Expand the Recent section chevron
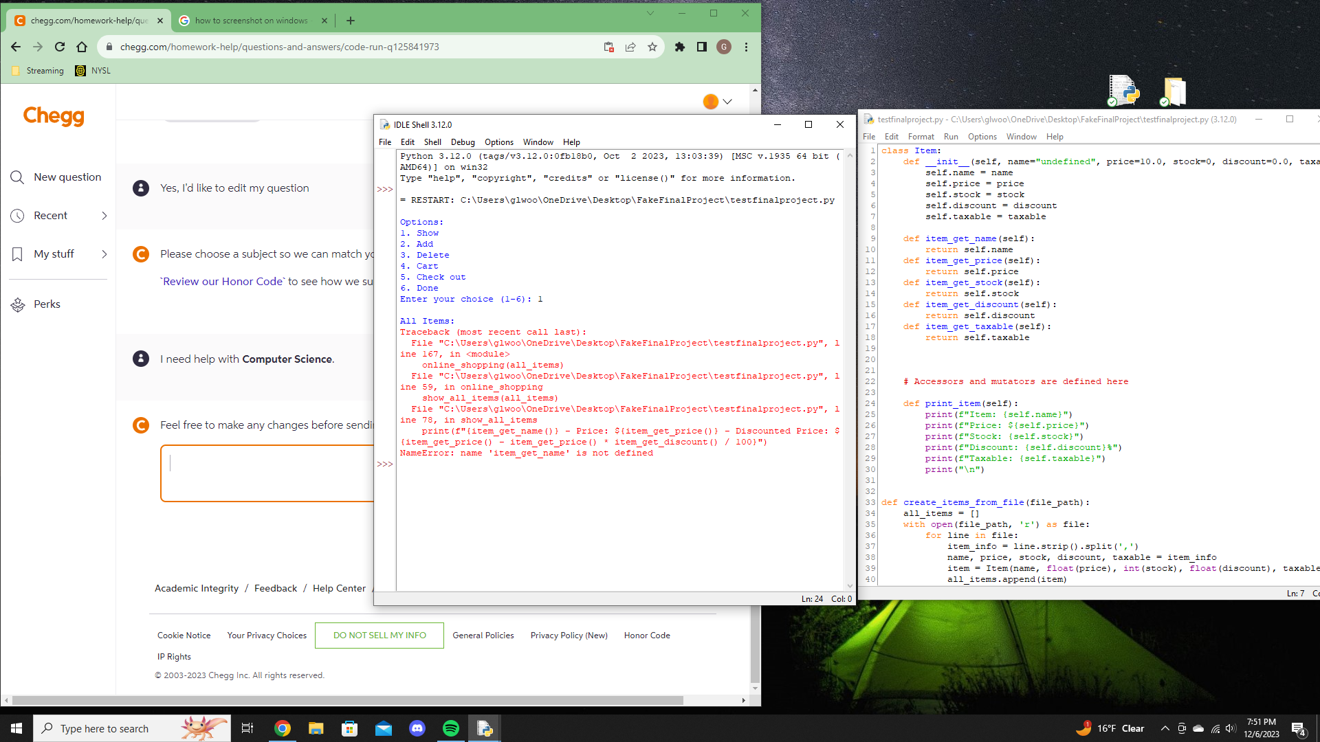 pos(104,216)
